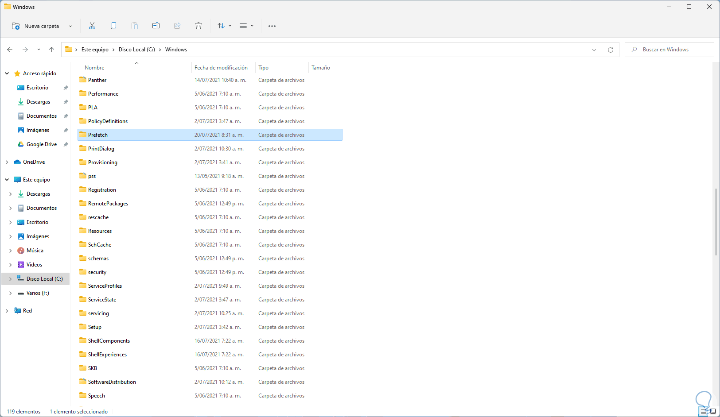The image size is (720, 417).
Task: Click the PLA folder icon
Action: coord(83,107)
